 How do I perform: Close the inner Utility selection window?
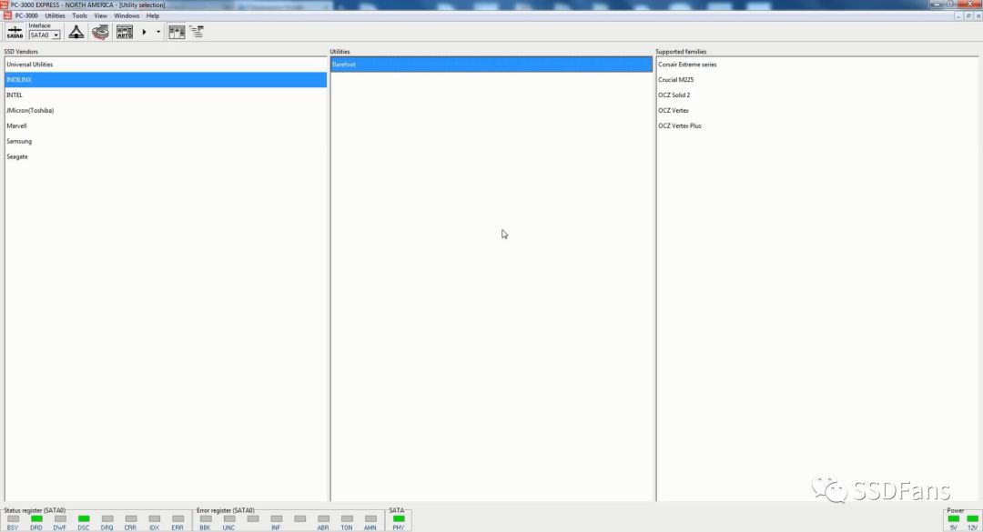977,15
